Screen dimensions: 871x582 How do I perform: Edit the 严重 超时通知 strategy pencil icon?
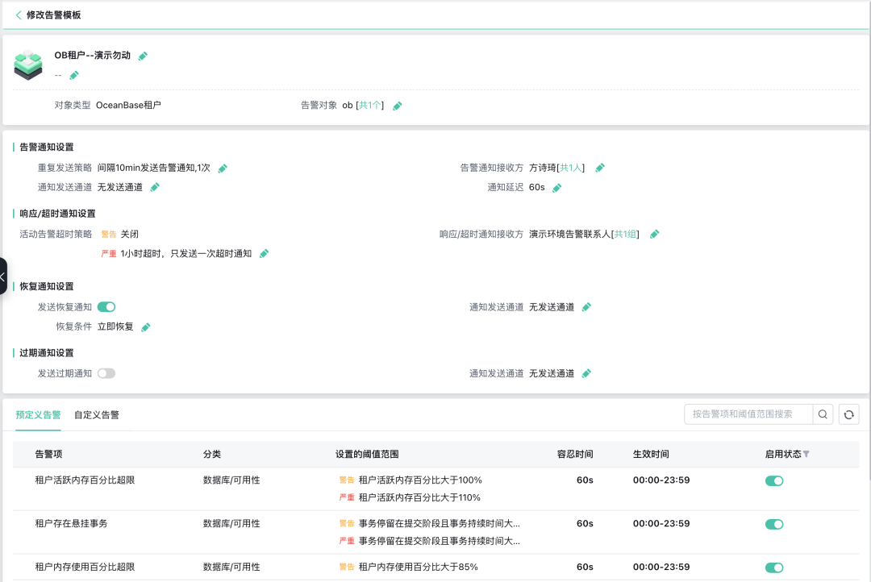click(x=264, y=252)
